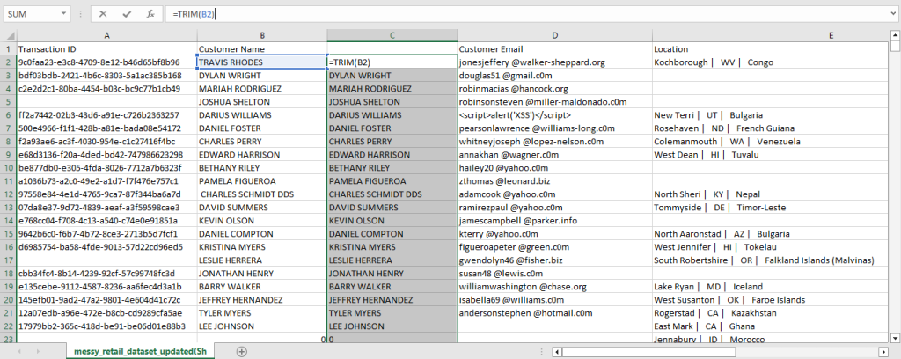Select transaction ID 9642b6c0-f6b7-4b72-8ce3-2713b5d7fcf1
Viewport: 901px width, 359px height.
[x=106, y=234]
